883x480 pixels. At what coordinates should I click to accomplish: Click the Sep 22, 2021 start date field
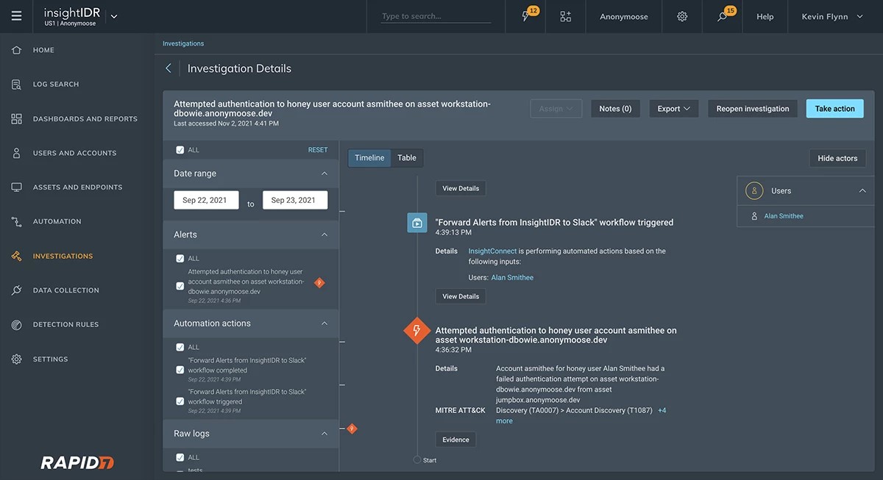tap(205, 200)
